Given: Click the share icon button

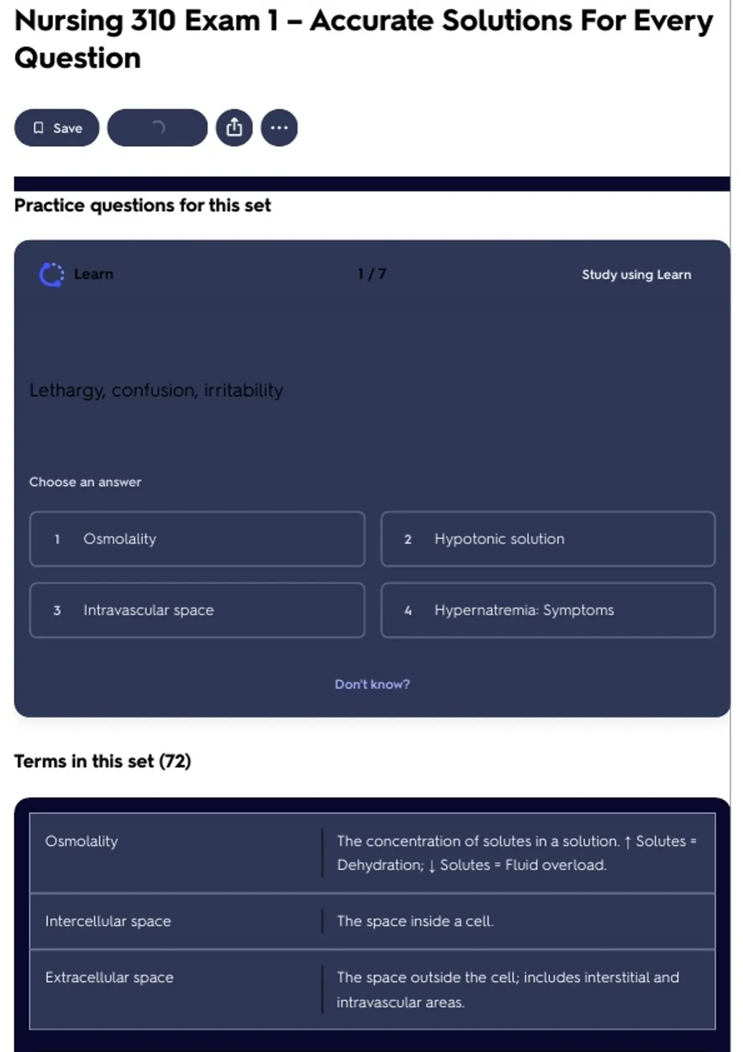Looking at the screenshot, I should (x=234, y=128).
